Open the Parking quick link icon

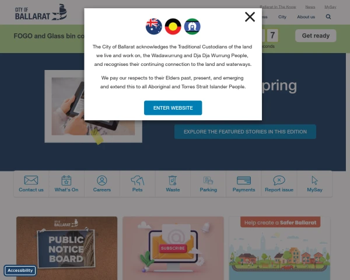tap(208, 180)
